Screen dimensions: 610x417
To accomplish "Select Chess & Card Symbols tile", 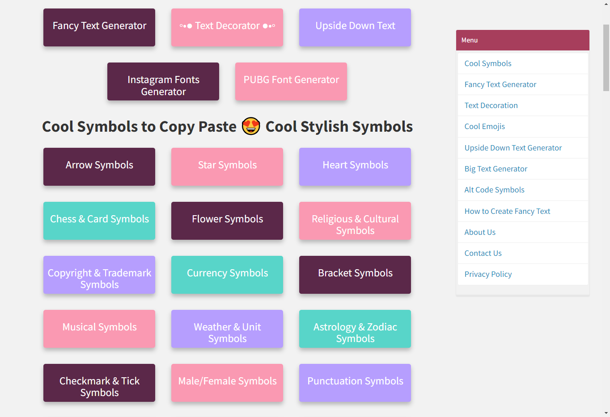I will (99, 220).
